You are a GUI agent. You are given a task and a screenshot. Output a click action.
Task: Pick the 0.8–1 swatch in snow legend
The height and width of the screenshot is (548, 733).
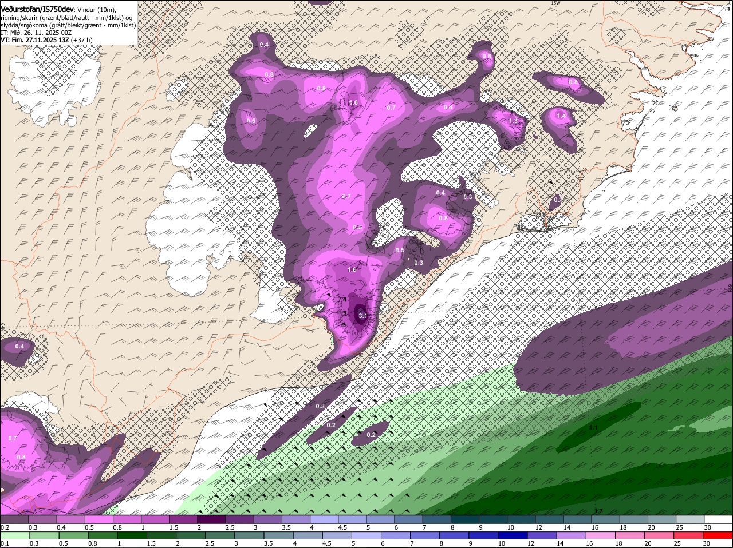pos(127,519)
